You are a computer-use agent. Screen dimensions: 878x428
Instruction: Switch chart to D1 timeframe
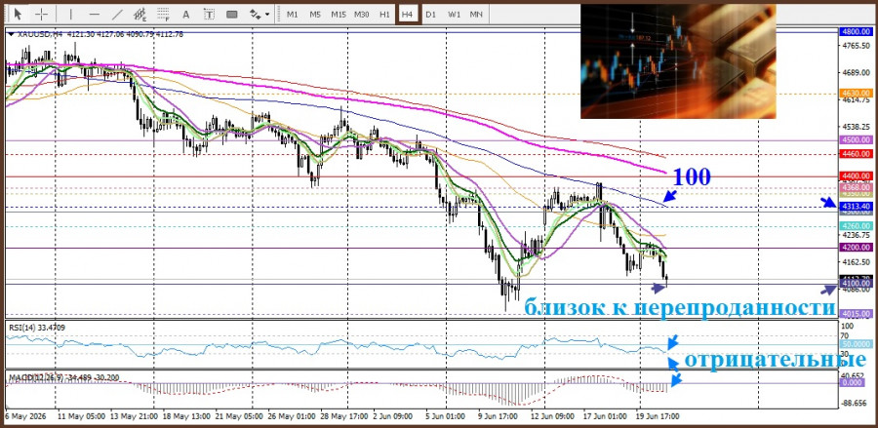tap(430, 15)
